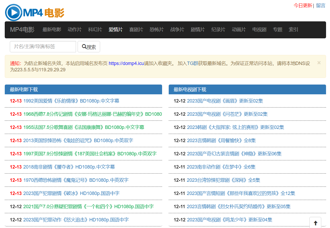Select the 恐怖片 nav item
Image resolution: width=330 pixels, height=228 pixels.
coord(157,30)
